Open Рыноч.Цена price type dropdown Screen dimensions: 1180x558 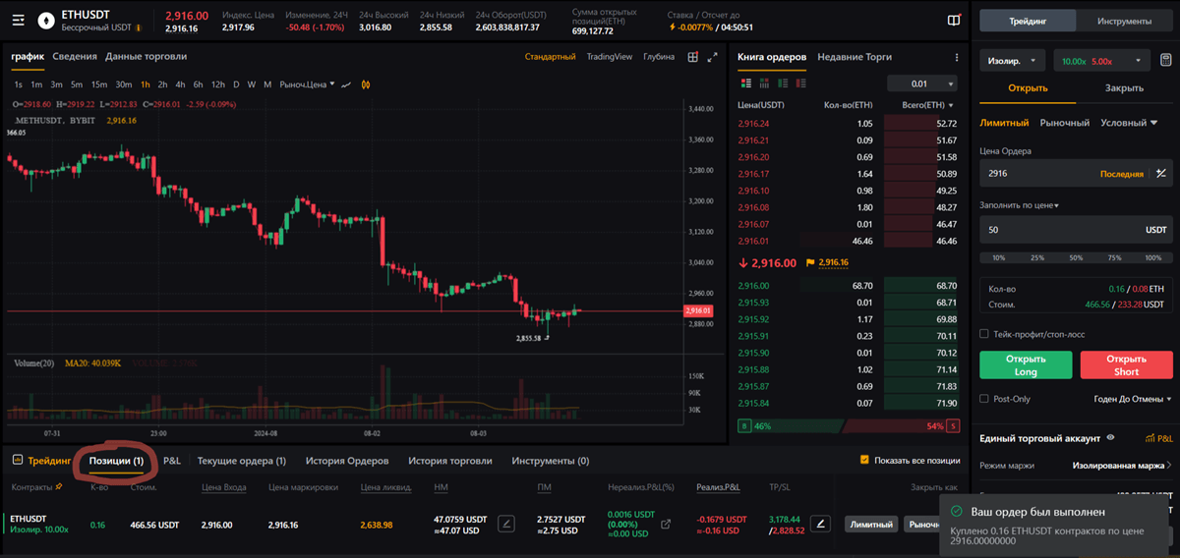point(307,84)
